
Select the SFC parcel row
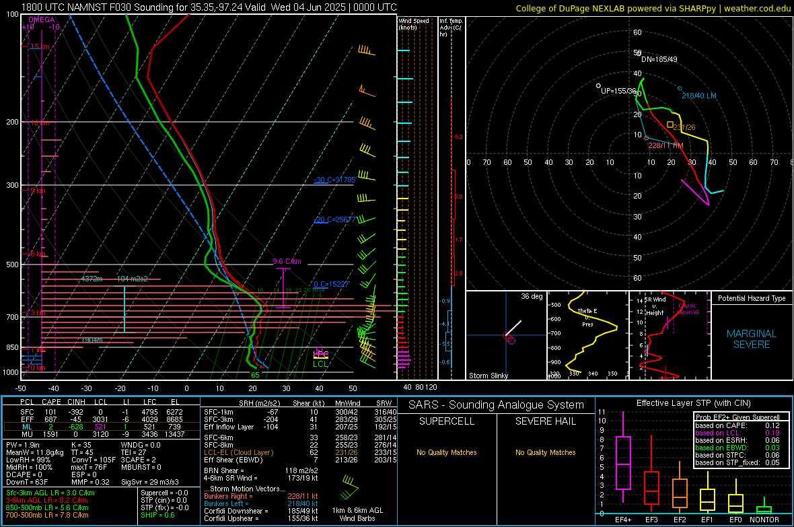(x=102, y=412)
